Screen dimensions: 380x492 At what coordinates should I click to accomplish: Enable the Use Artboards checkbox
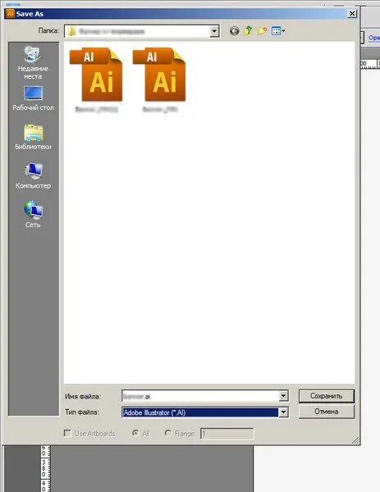click(x=67, y=433)
